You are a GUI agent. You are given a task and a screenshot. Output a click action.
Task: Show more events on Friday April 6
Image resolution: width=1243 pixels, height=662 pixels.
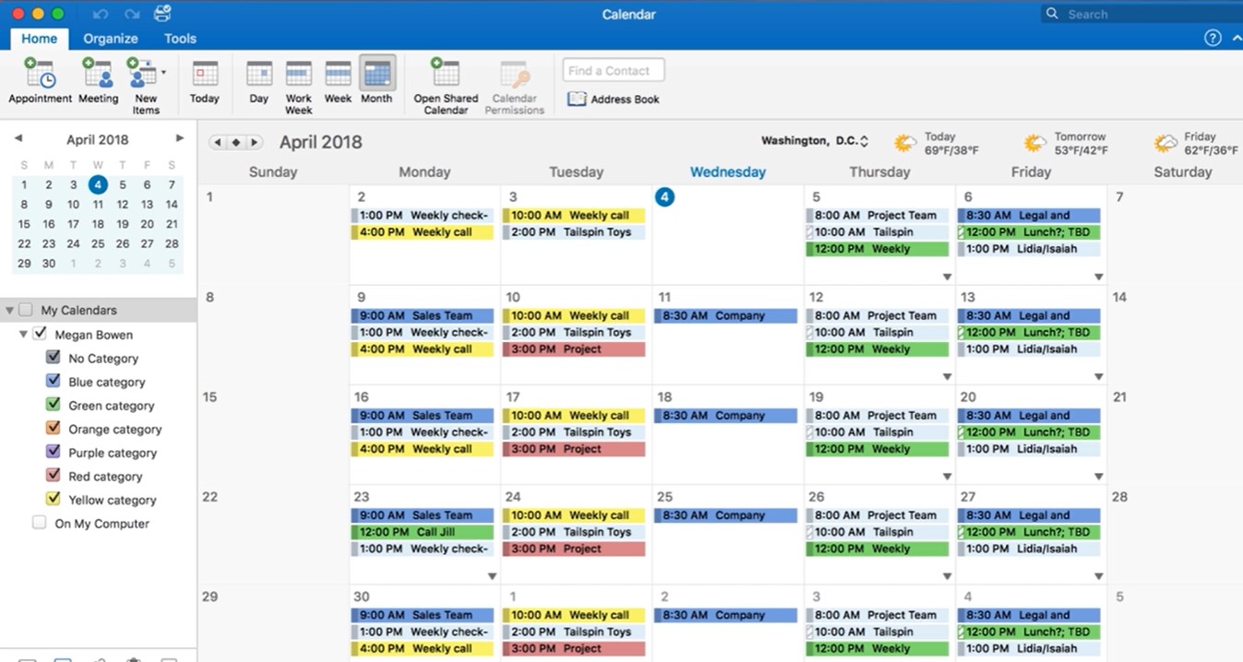coord(1098,277)
